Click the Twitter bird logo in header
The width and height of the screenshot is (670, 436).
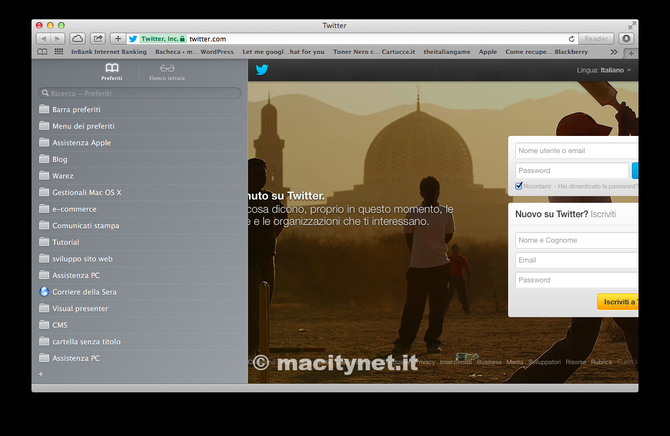tap(262, 70)
